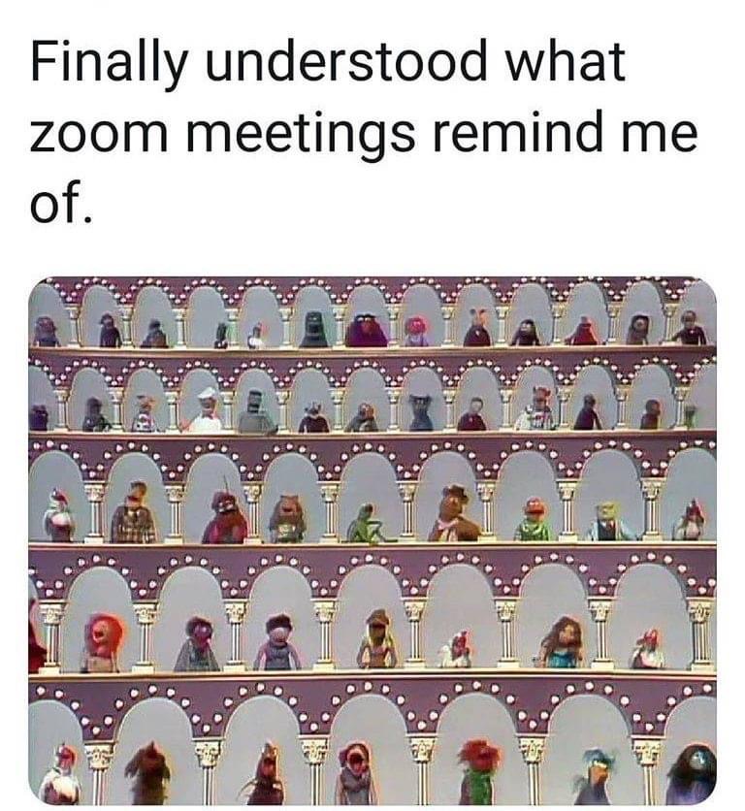
Task: Click brunette puppet in blue dress
Action: point(563,641)
